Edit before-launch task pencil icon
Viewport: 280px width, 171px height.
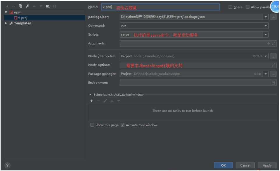coord(105,101)
